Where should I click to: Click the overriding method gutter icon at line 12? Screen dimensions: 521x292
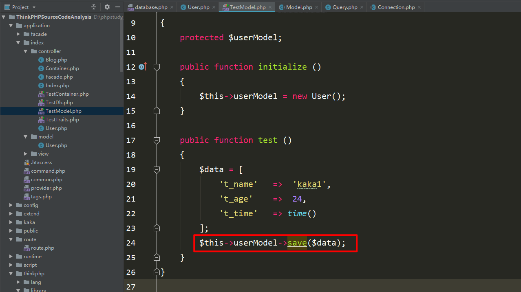coord(143,67)
